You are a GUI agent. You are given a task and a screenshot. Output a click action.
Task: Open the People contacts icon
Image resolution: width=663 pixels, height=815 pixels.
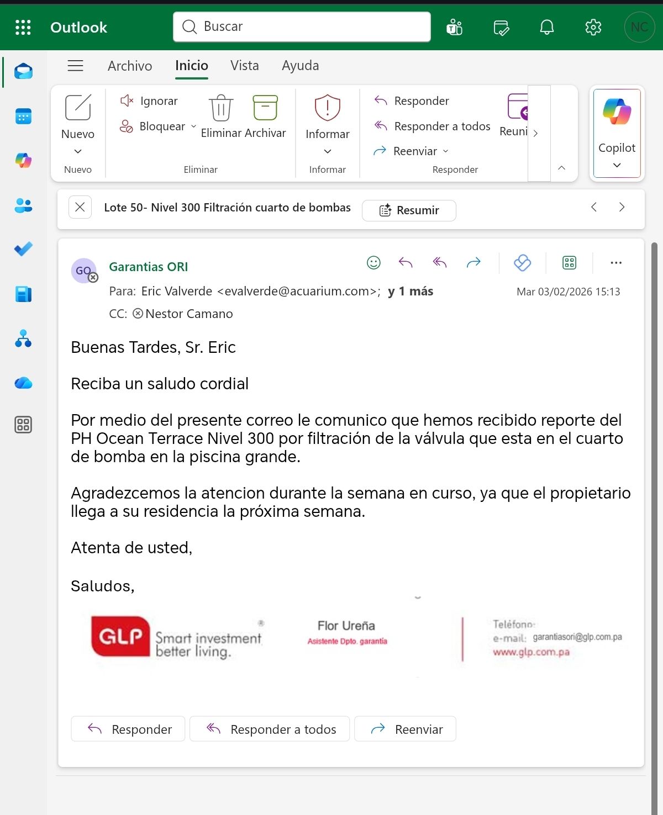(23, 205)
